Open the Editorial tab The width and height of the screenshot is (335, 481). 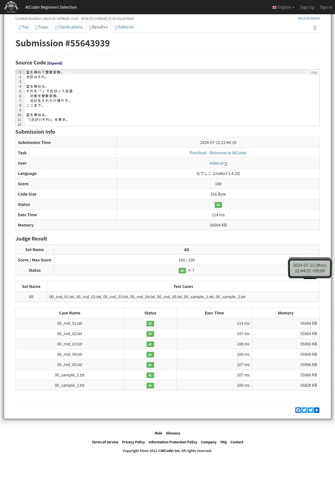click(x=124, y=27)
